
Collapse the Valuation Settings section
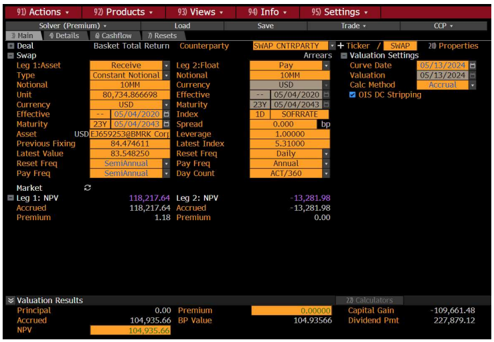pos(344,56)
